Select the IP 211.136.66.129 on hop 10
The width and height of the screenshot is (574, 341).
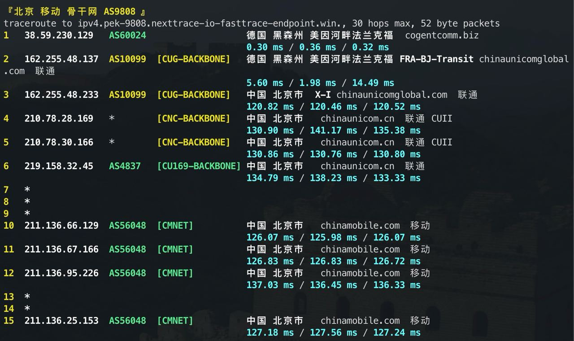[x=61, y=225]
